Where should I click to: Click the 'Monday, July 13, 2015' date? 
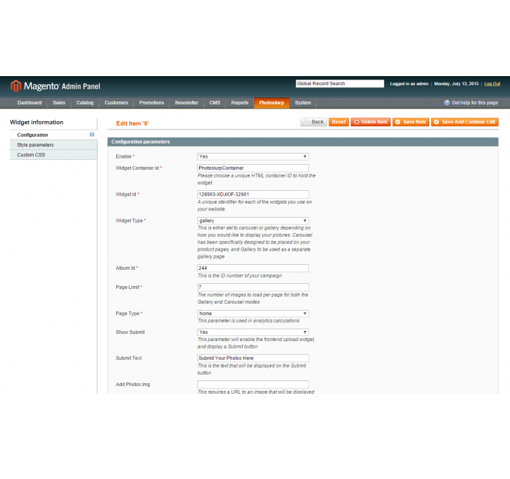click(x=457, y=84)
